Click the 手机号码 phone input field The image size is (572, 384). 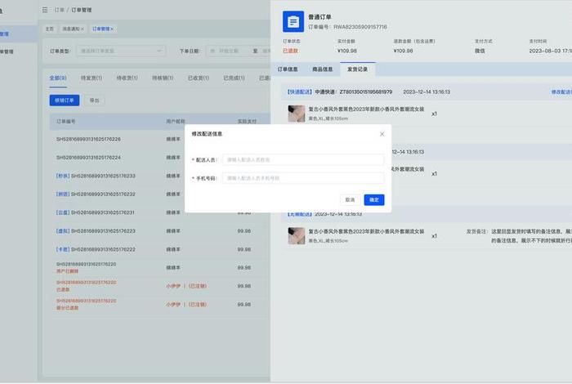tap(303, 178)
